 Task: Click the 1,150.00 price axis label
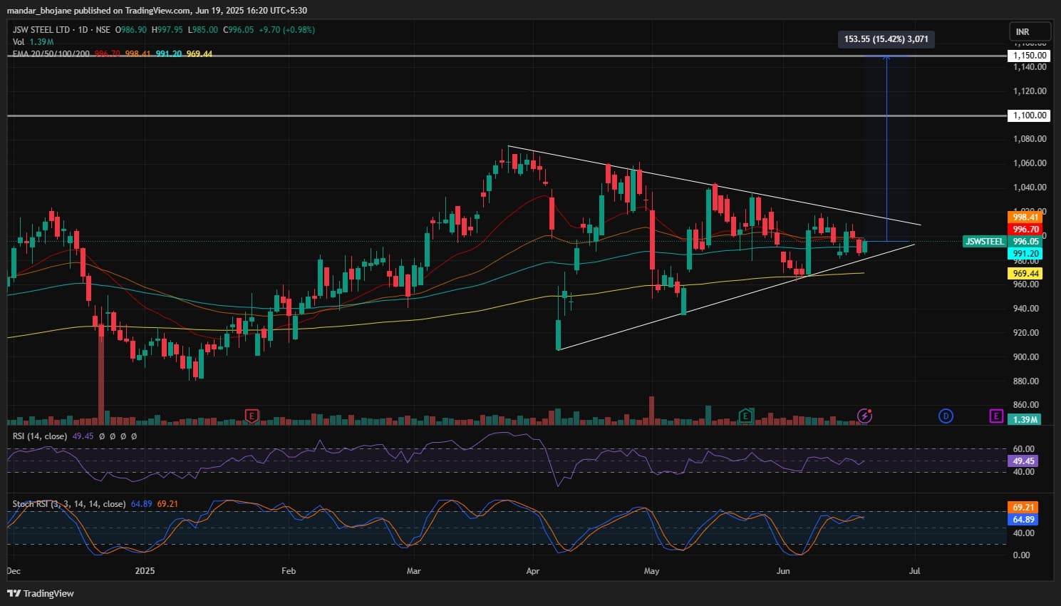(x=1030, y=56)
